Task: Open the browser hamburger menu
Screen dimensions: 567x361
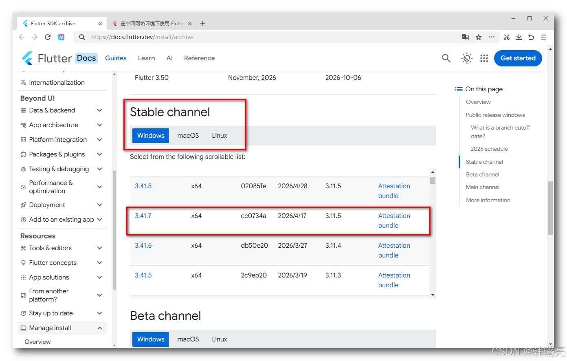Action: tap(543, 37)
